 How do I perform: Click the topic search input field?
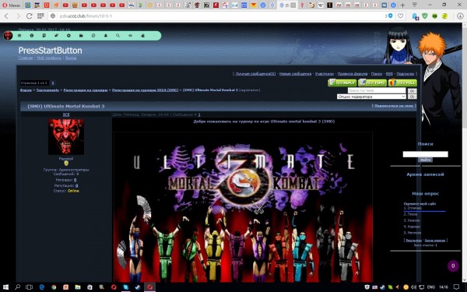[377, 90]
